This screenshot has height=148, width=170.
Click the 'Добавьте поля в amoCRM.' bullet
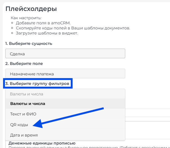[43, 23]
